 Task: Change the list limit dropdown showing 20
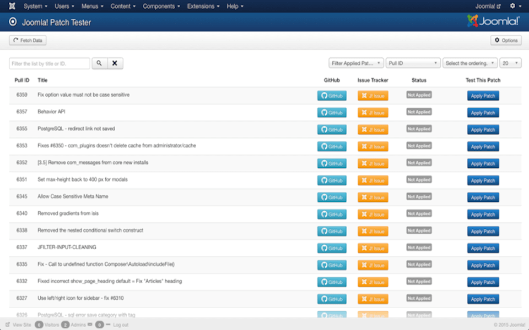(x=510, y=63)
